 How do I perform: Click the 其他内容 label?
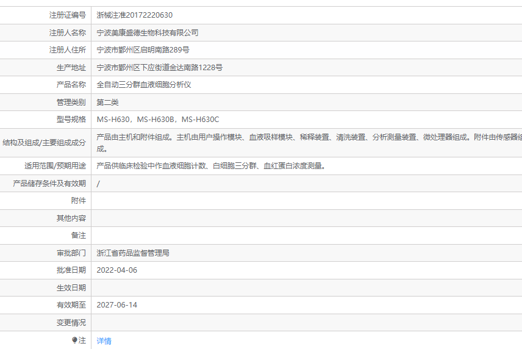71,218
